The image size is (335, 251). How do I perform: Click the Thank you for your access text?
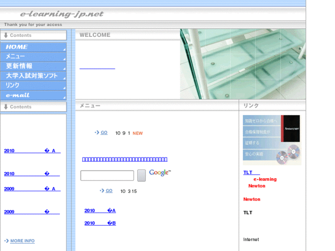point(33,24)
